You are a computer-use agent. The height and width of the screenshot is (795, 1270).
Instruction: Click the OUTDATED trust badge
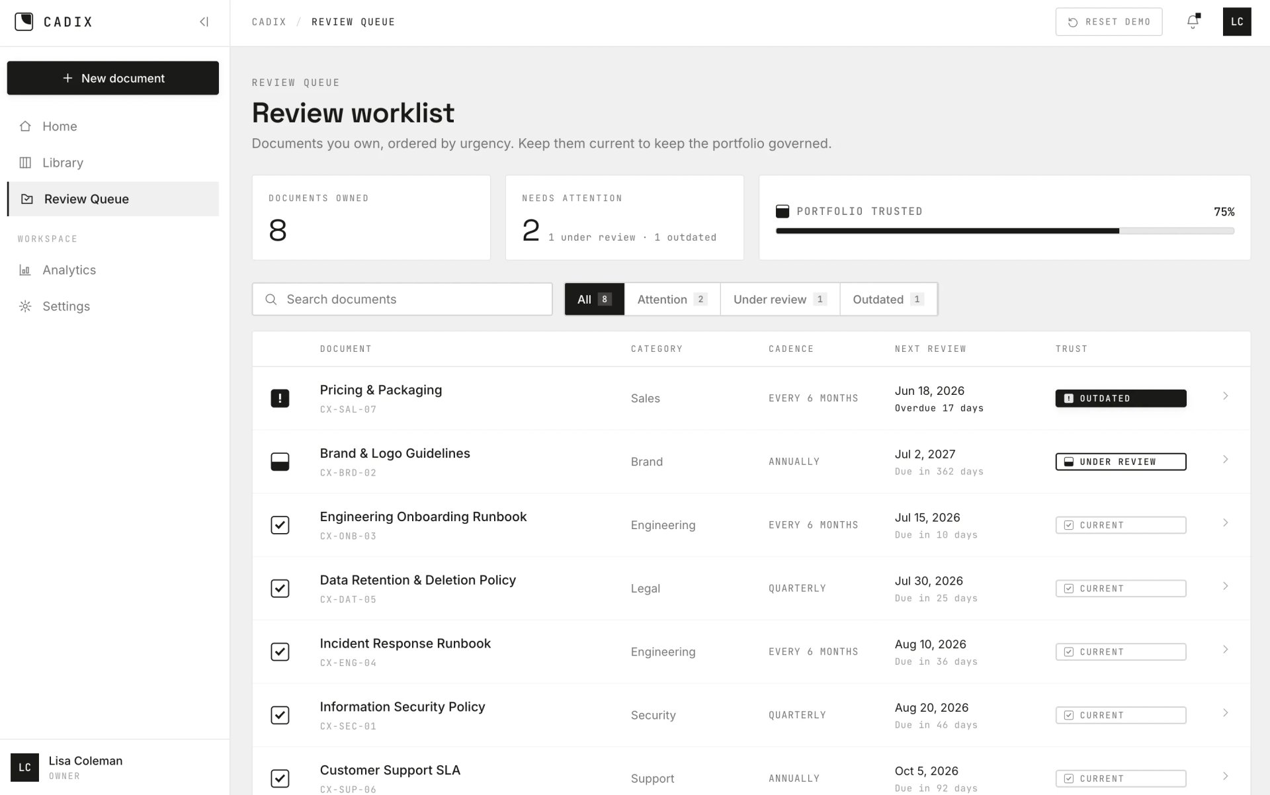click(1121, 398)
